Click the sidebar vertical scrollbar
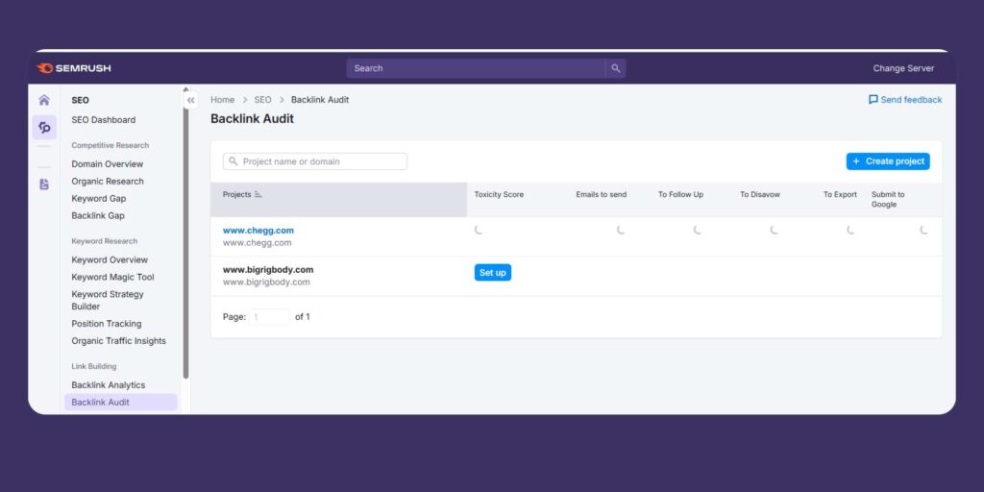The height and width of the screenshot is (492, 984). (x=185, y=240)
